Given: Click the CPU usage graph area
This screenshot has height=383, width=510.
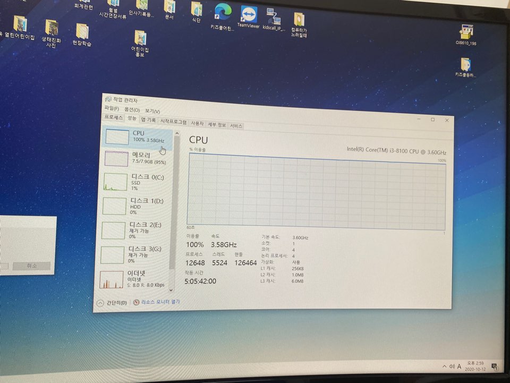Looking at the screenshot, I should pos(316,191).
